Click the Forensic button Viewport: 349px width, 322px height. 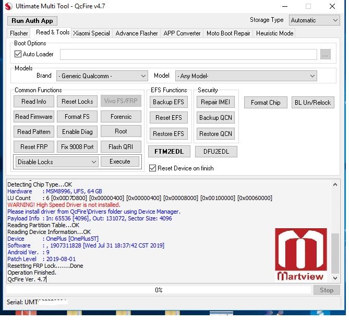(x=121, y=117)
